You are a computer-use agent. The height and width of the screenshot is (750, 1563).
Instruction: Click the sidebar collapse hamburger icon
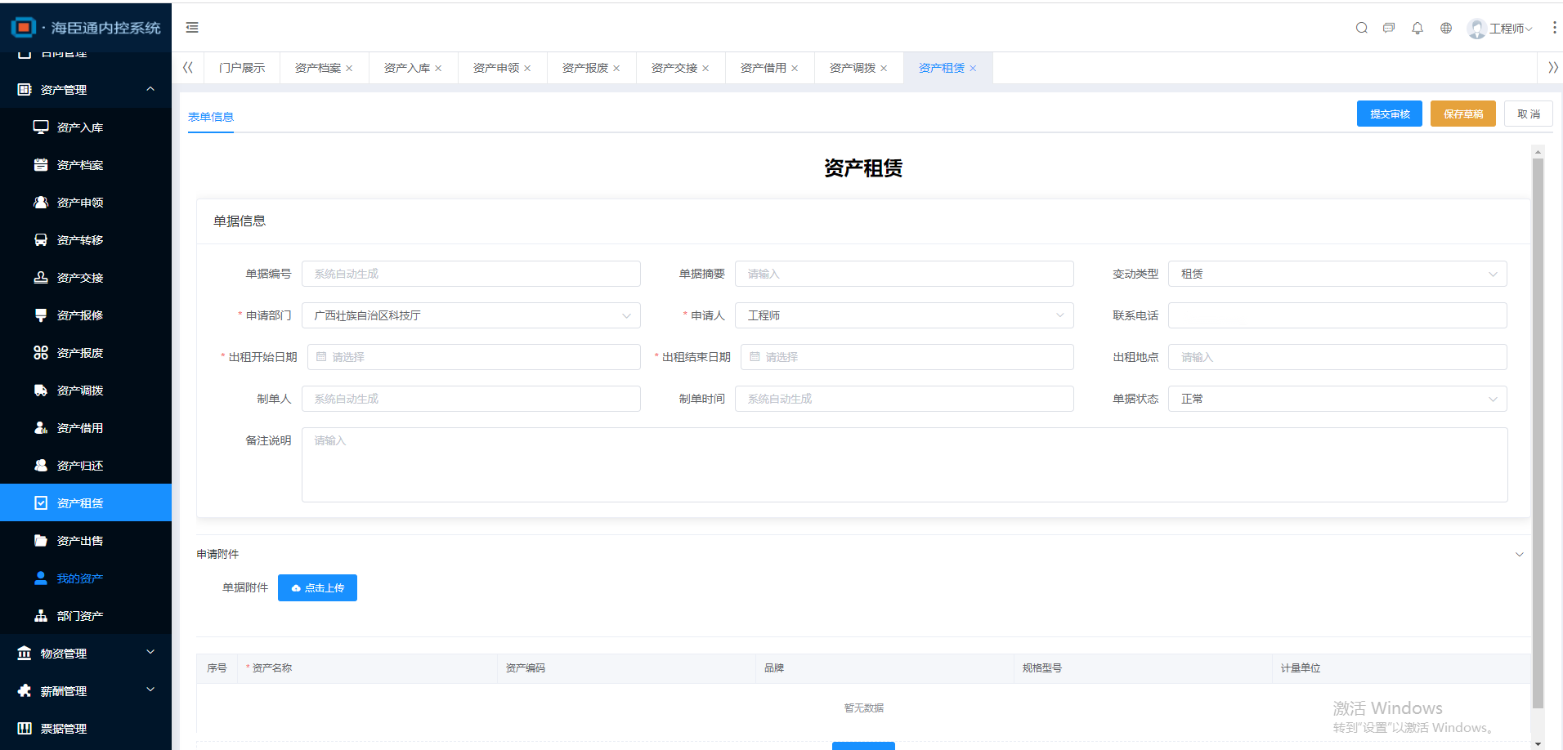click(192, 28)
